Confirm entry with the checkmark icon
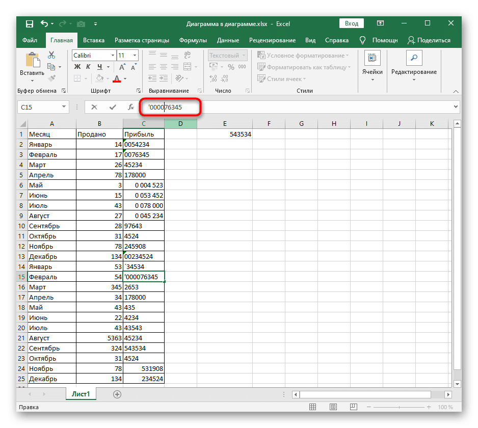Screen dimensions: 478x428 (112, 107)
